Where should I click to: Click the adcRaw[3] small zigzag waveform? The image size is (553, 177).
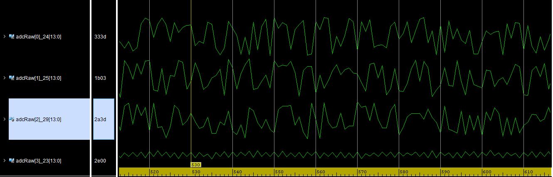335,154
